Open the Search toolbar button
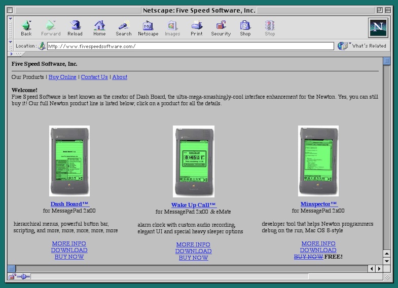398x288 pixels. (124, 28)
